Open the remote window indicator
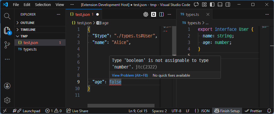This screenshot has width=274, height=114. click(x=5, y=111)
